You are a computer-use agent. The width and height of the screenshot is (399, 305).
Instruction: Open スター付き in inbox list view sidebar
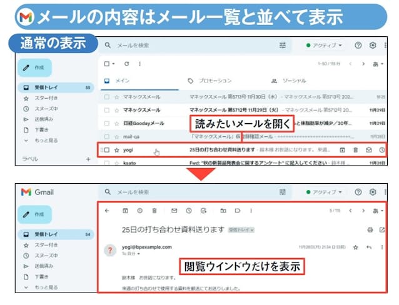coord(41,98)
